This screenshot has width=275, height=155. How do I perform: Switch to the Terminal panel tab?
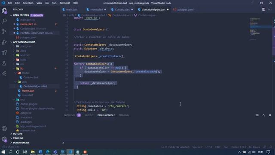124,115
